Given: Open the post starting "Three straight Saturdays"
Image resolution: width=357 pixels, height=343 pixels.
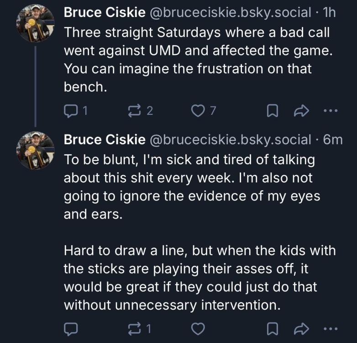Looking at the screenshot, I should point(196,59).
